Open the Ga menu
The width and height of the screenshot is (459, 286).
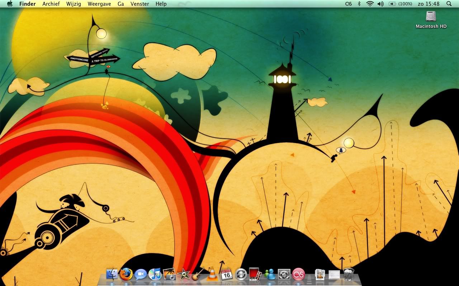(121, 4)
